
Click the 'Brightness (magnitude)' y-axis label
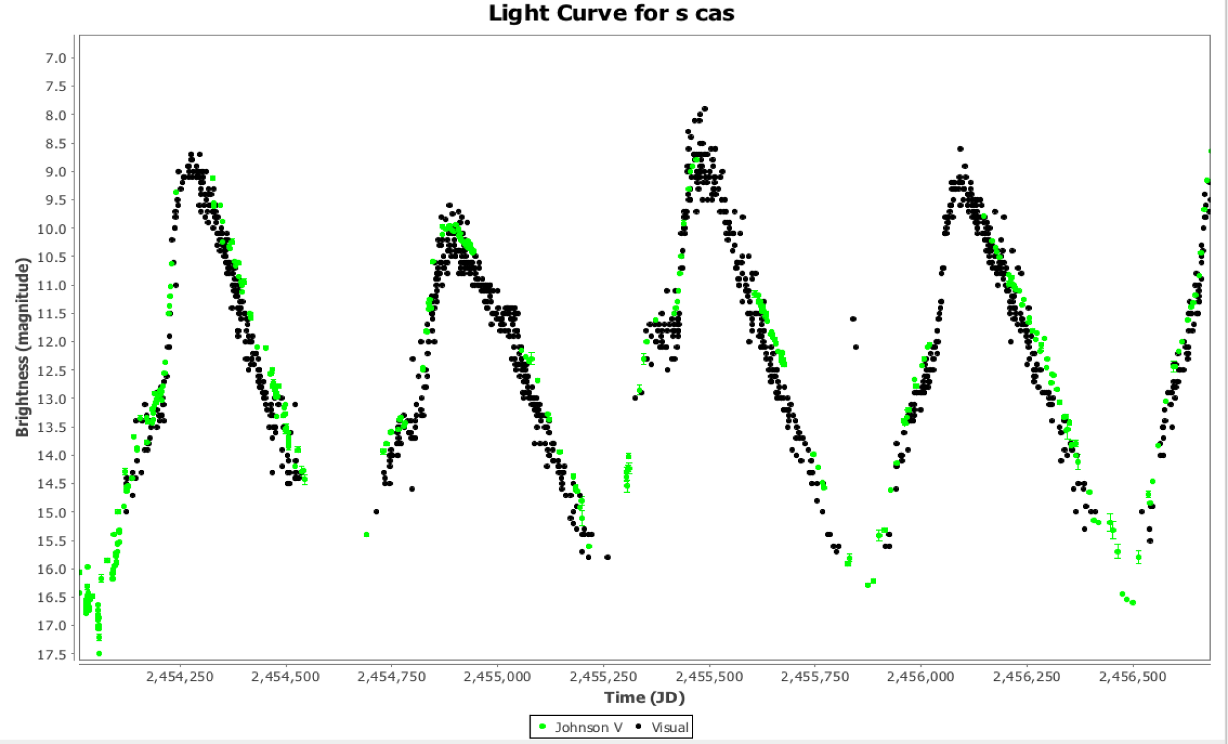[x=22, y=347]
